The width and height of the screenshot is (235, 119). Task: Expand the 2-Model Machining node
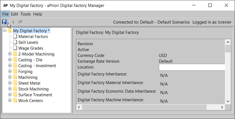[x=10, y=54]
